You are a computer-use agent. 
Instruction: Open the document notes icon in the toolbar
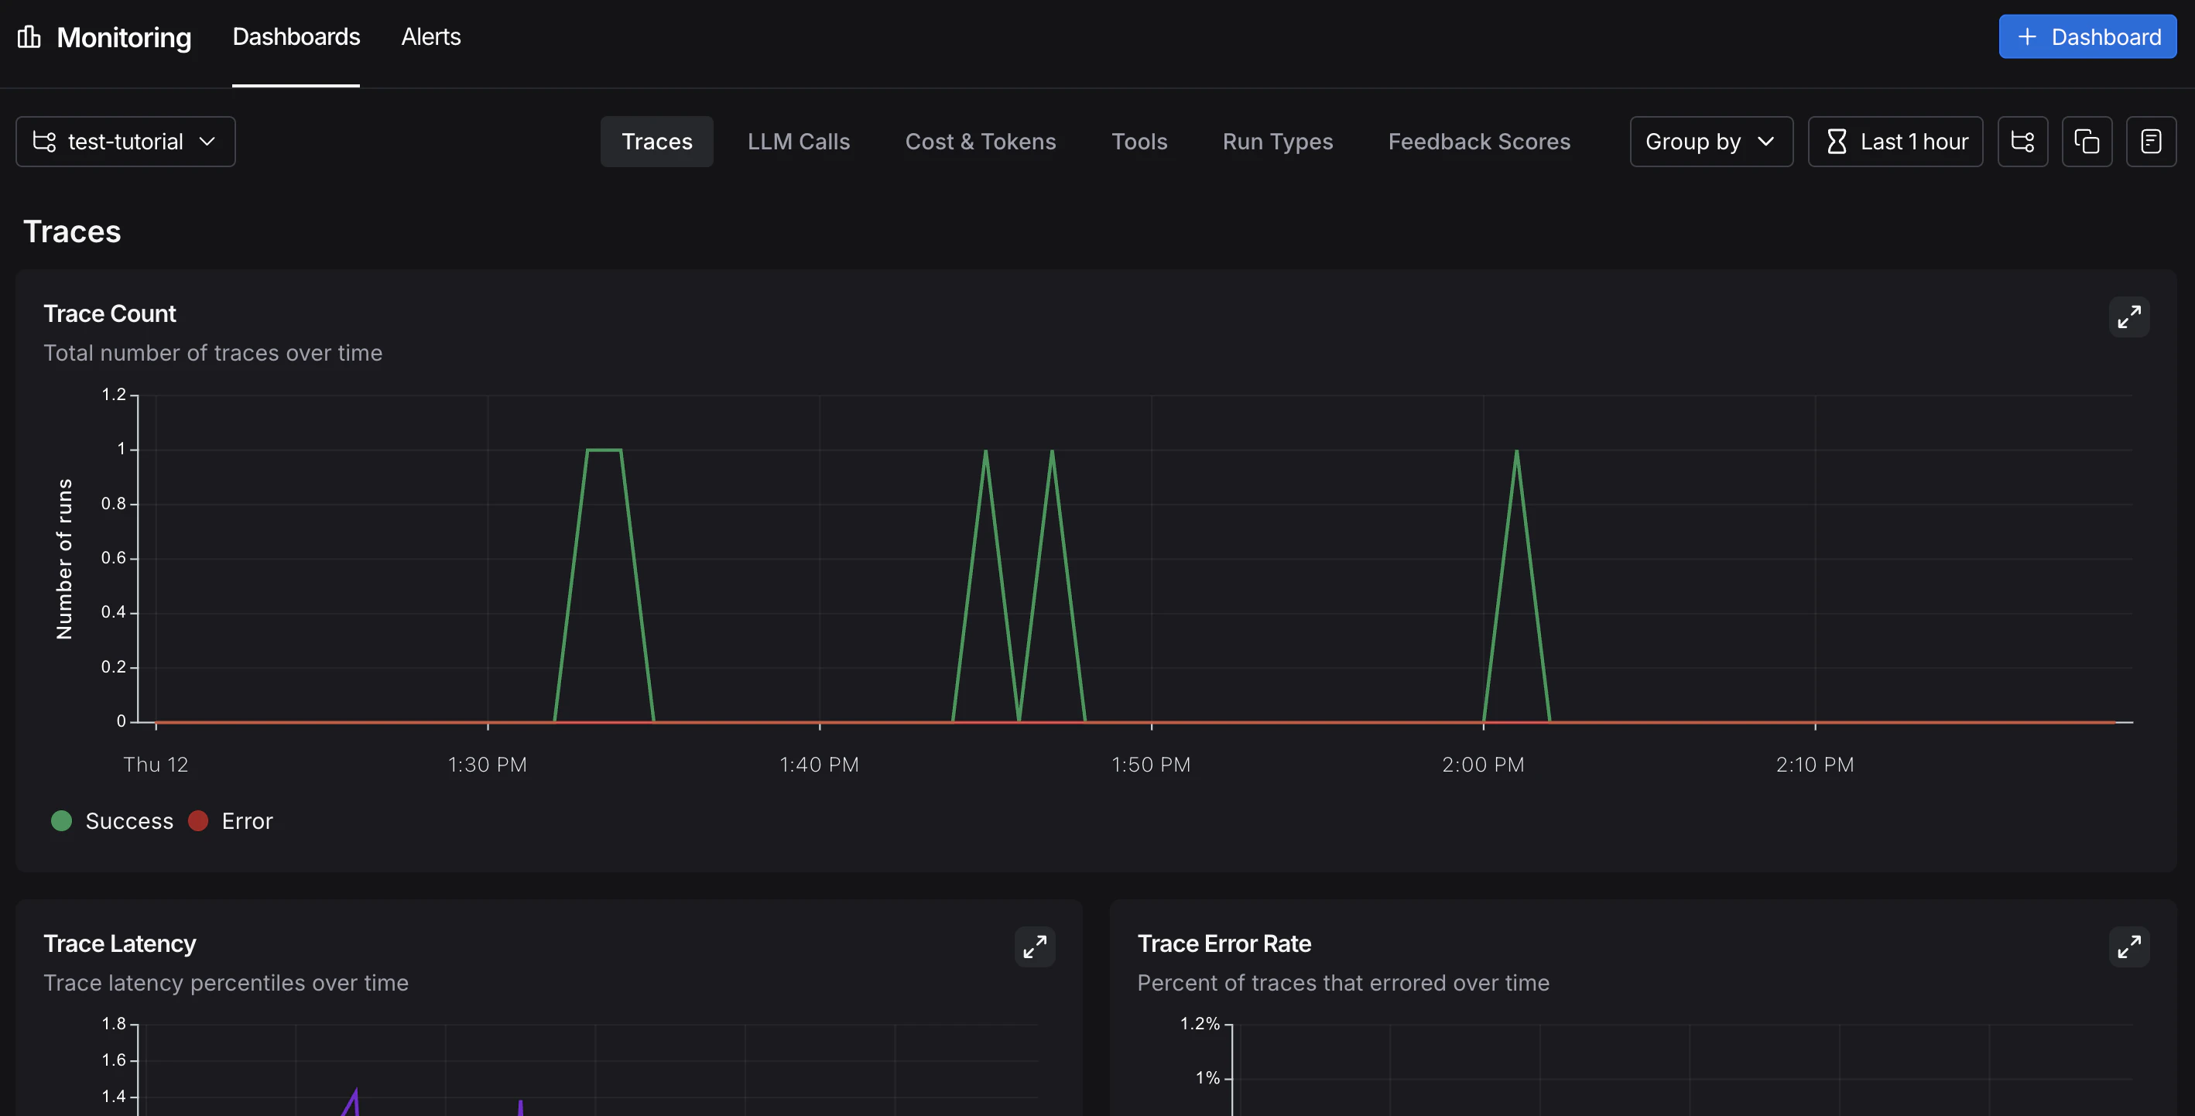[2152, 141]
